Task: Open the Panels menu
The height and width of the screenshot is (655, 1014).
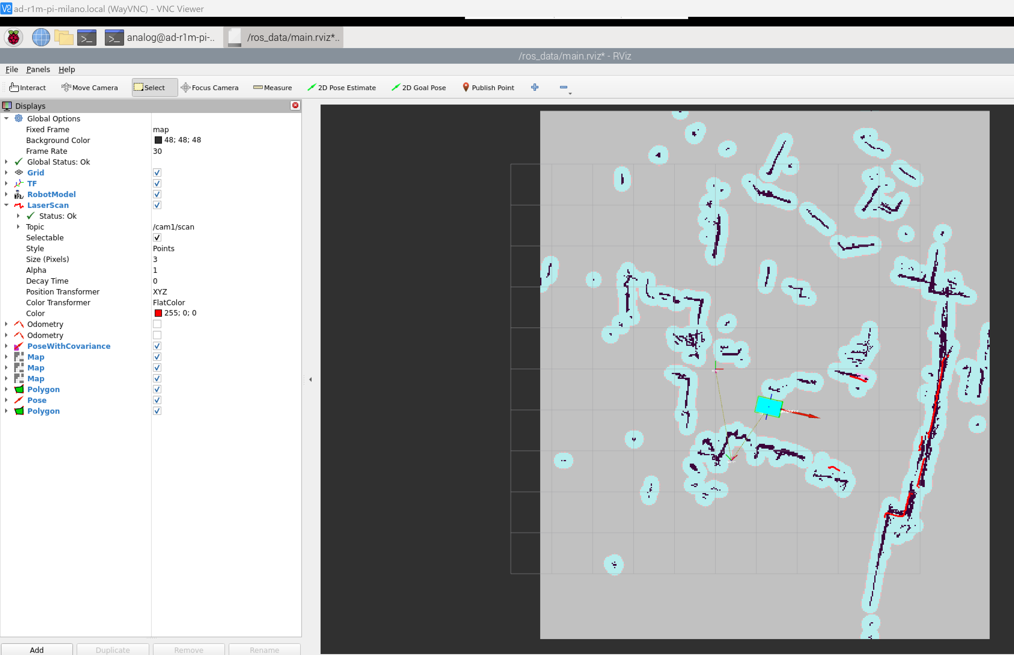Action: [x=38, y=69]
